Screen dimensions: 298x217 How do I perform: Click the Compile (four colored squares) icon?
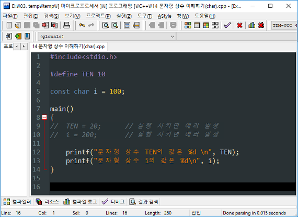[188, 25]
